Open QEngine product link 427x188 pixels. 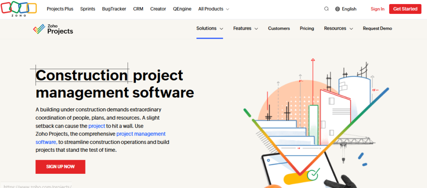click(182, 9)
